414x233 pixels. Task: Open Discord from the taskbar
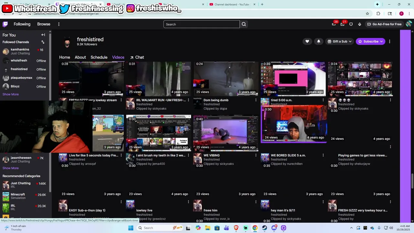pyautogui.click(x=274, y=228)
